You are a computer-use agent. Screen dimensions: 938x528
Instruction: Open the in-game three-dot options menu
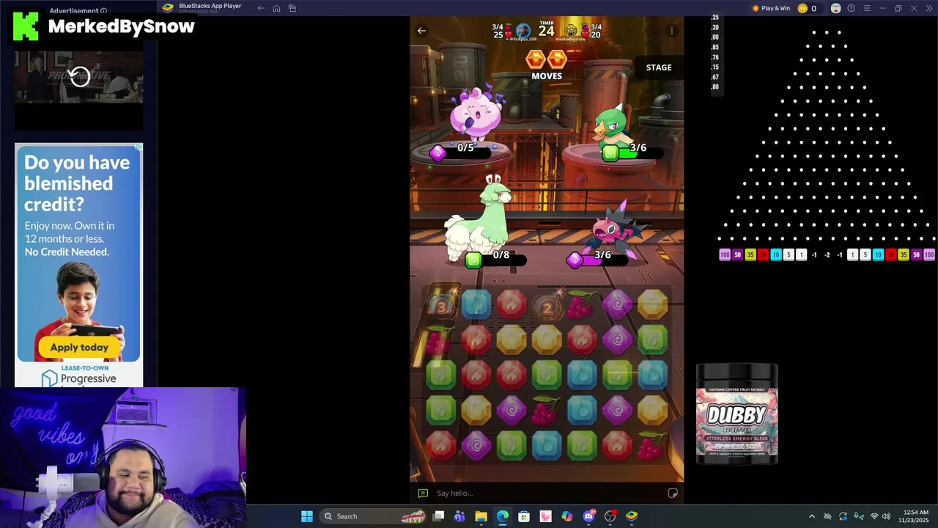click(671, 31)
